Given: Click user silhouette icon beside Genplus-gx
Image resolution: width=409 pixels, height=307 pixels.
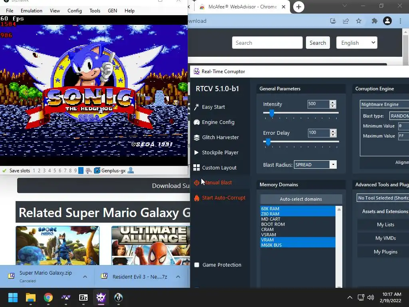Looking at the screenshot, I should point(131,171).
